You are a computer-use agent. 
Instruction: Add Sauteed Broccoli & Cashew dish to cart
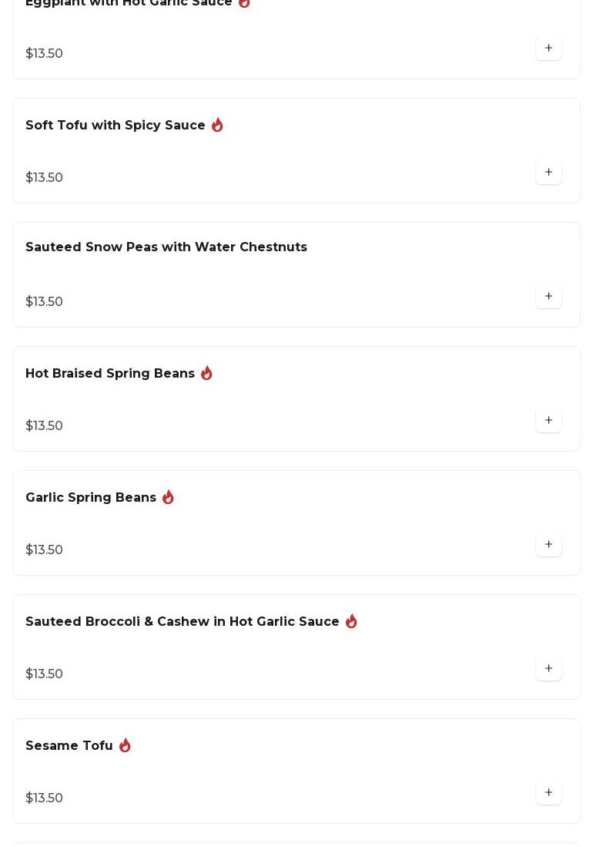click(548, 668)
